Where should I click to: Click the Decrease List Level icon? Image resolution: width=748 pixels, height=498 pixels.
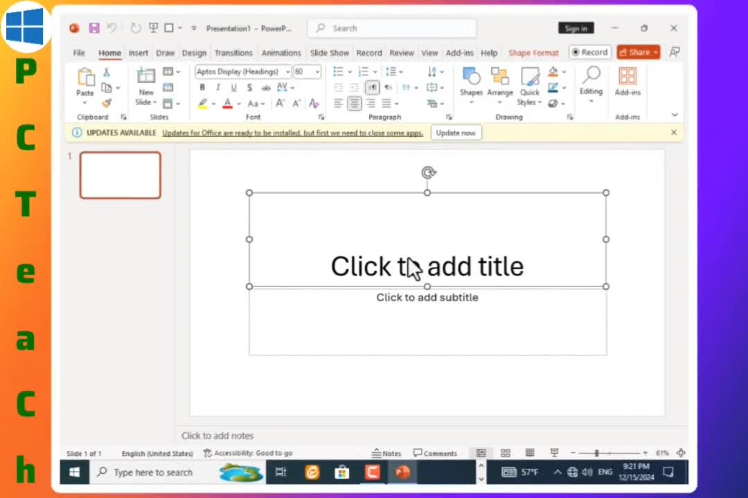338,88
